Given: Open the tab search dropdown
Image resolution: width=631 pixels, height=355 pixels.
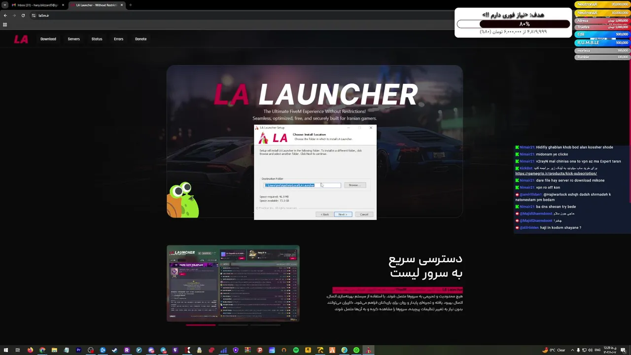Looking at the screenshot, I should tap(5, 5).
